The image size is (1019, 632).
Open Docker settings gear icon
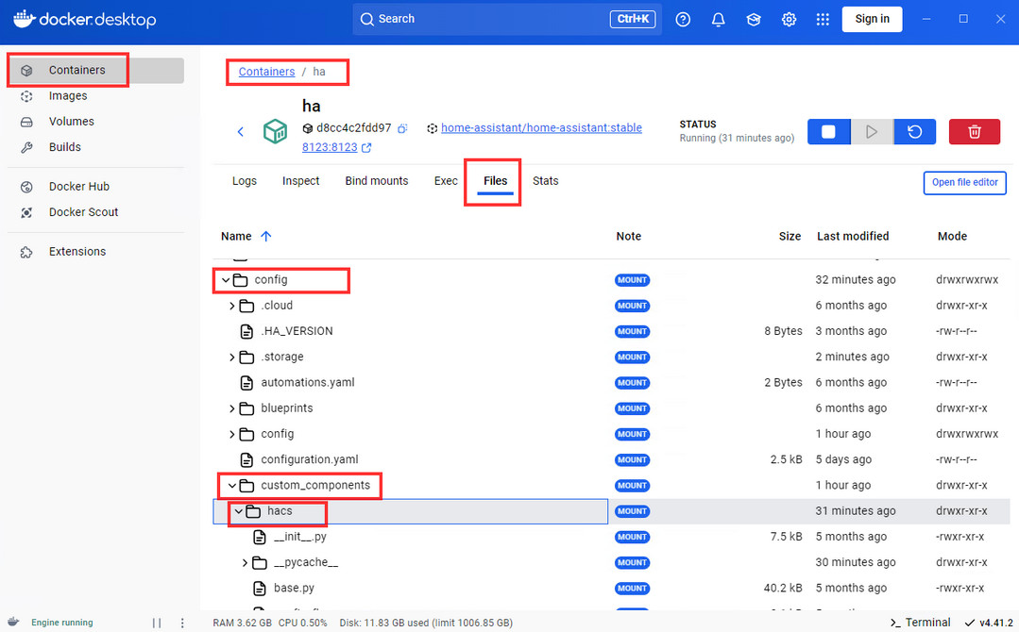click(789, 20)
